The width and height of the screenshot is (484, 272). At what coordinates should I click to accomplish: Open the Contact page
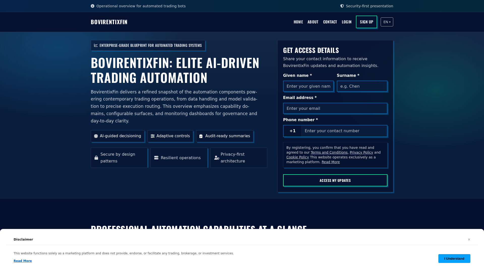[330, 22]
